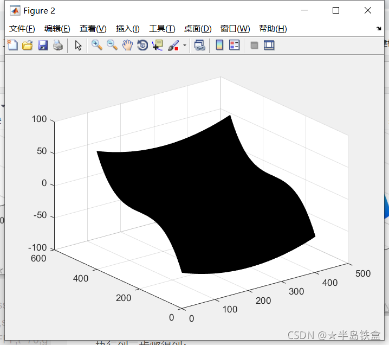Toggle the Edit Plot arrow tool
Image resolution: width=389 pixels, height=345 pixels.
(x=78, y=46)
